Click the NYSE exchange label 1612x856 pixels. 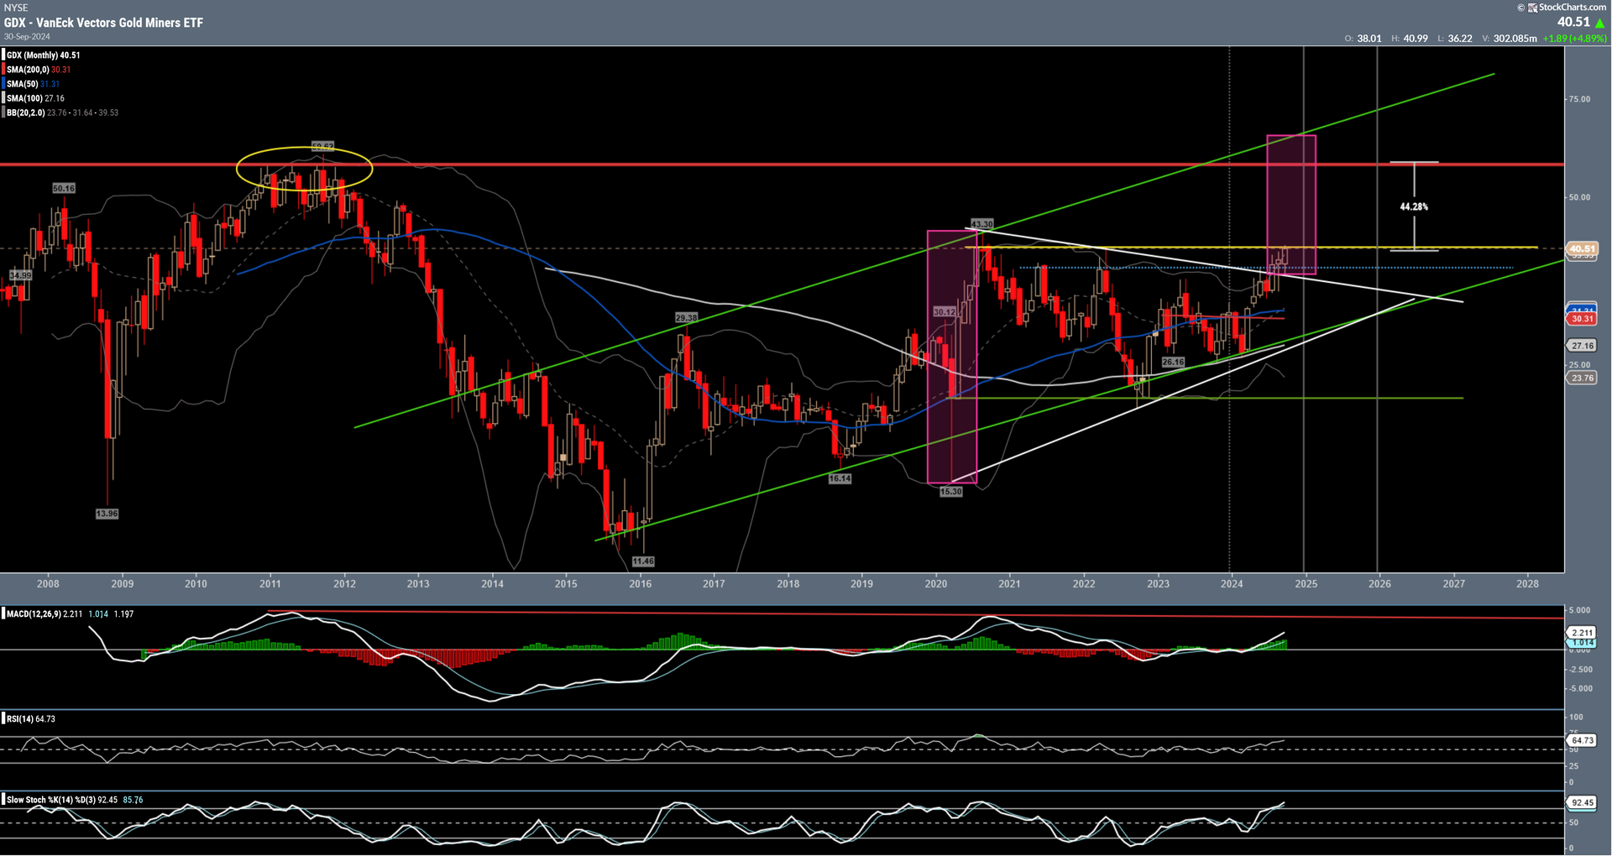(x=14, y=8)
